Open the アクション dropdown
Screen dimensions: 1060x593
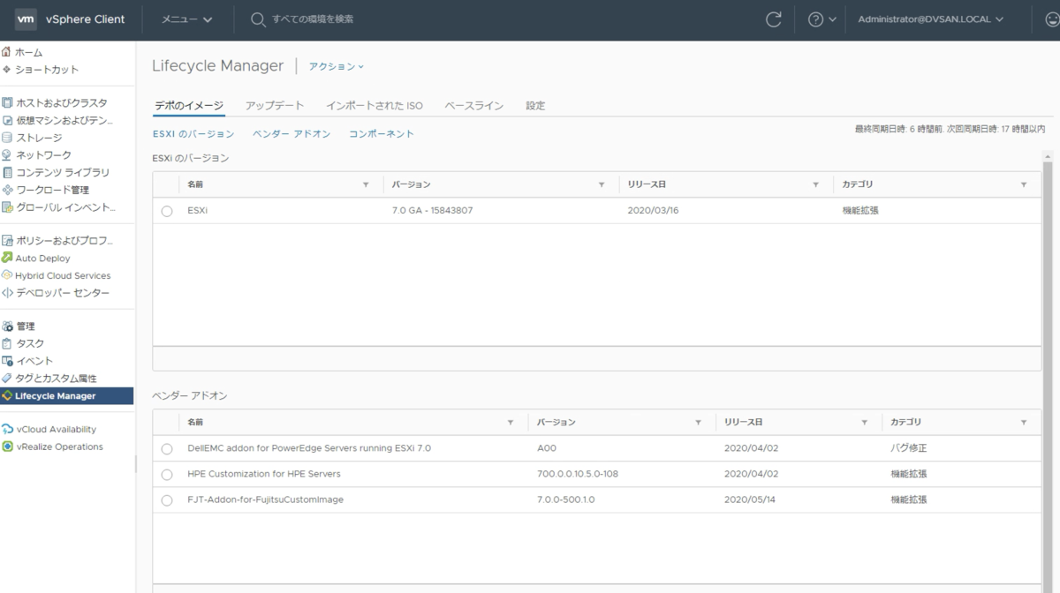pos(336,66)
